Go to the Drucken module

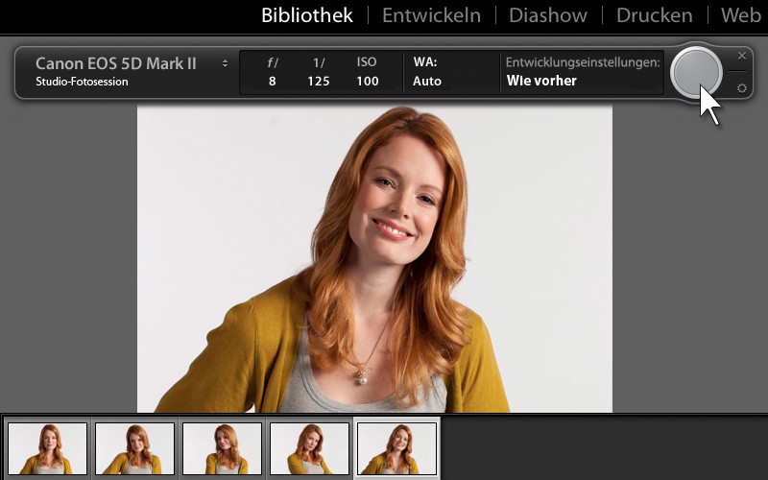coord(654,15)
